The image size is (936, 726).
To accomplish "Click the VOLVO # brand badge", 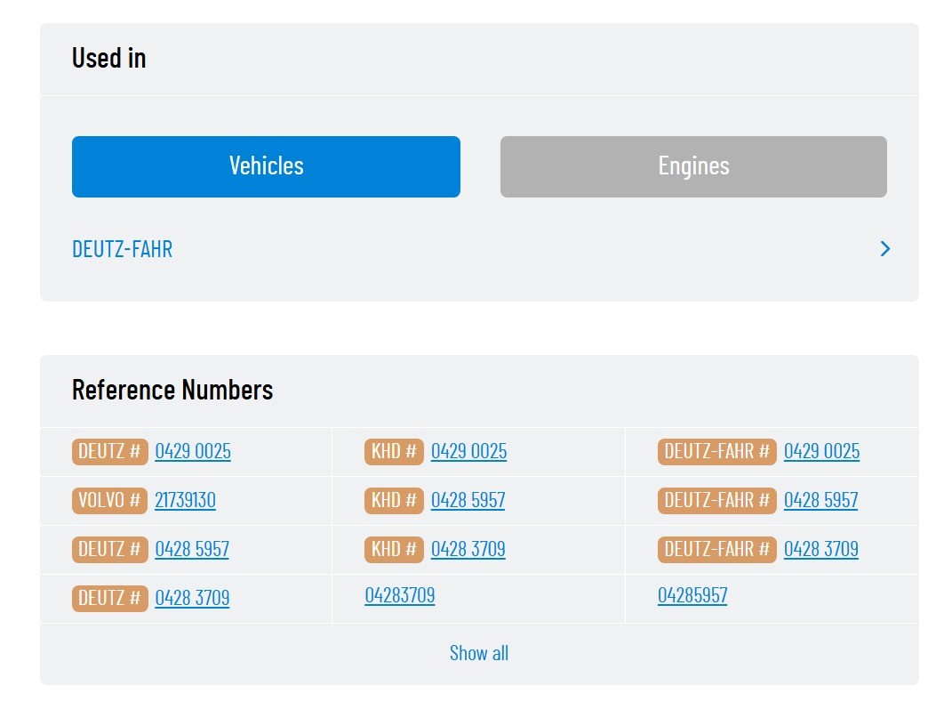I will 110,500.
